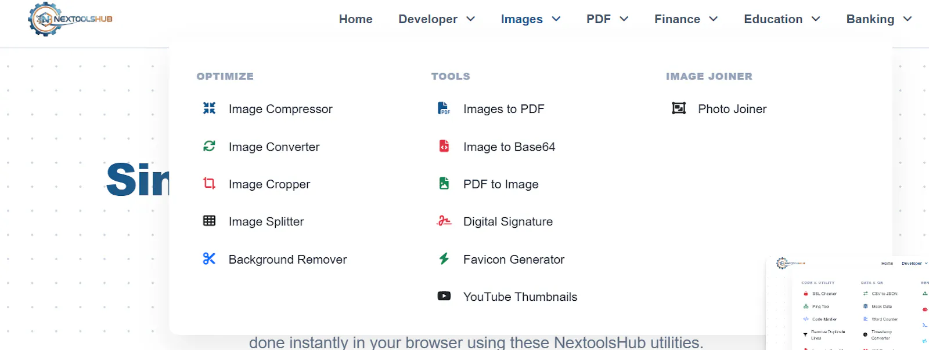Select the Images menu label

pos(522,19)
